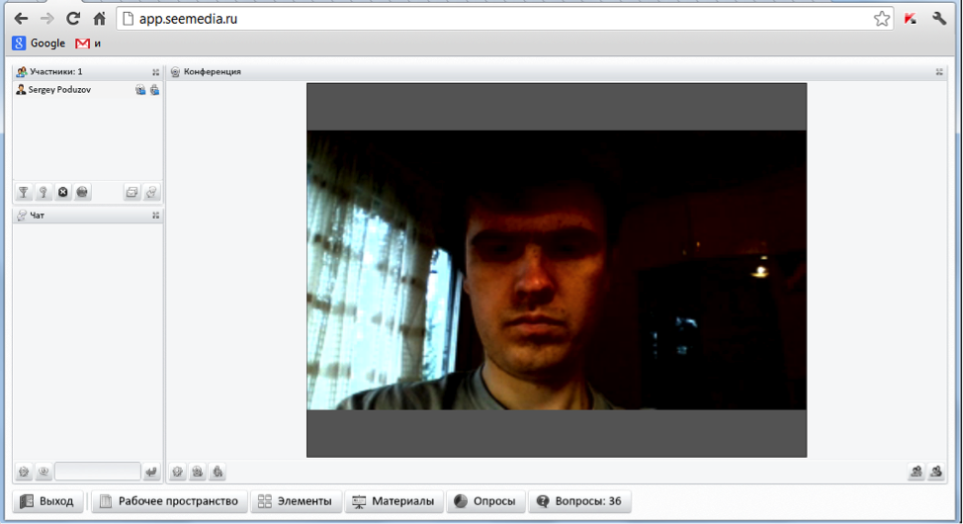The height and width of the screenshot is (524, 963).
Task: Click the Конференция panel title
Action: click(212, 72)
